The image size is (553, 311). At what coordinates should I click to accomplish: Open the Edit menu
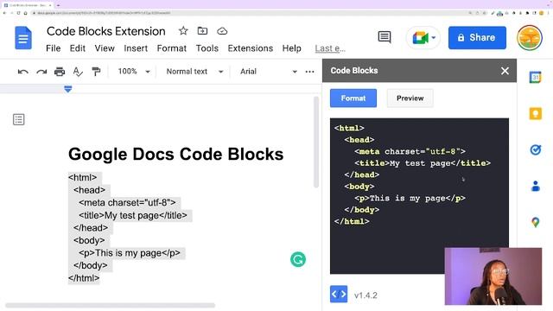pos(77,48)
